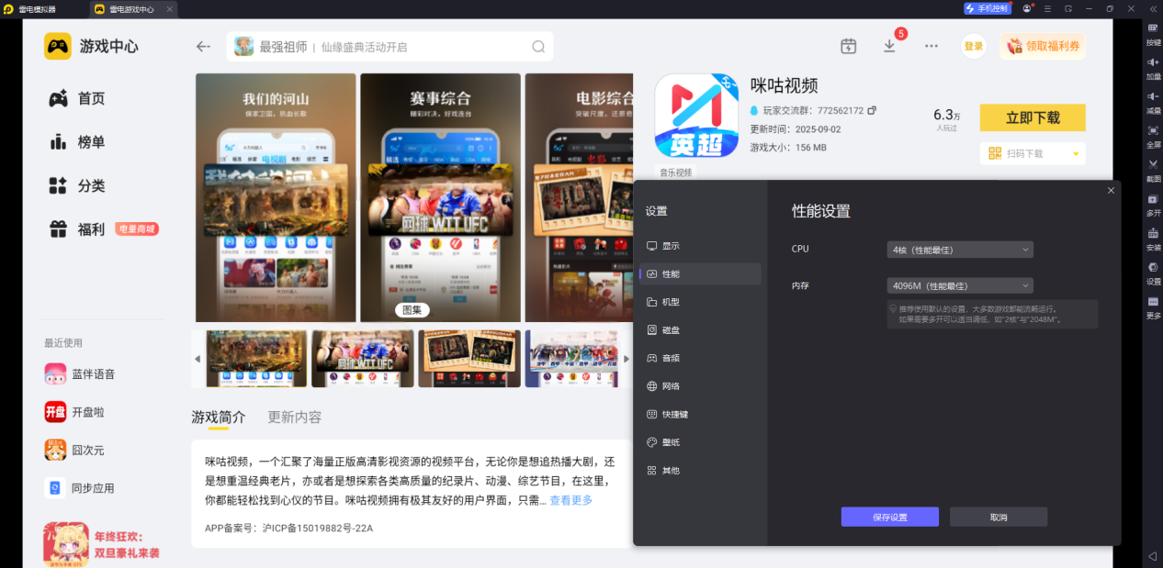Open 其他 other settings
The width and height of the screenshot is (1163, 568).
tap(700, 470)
